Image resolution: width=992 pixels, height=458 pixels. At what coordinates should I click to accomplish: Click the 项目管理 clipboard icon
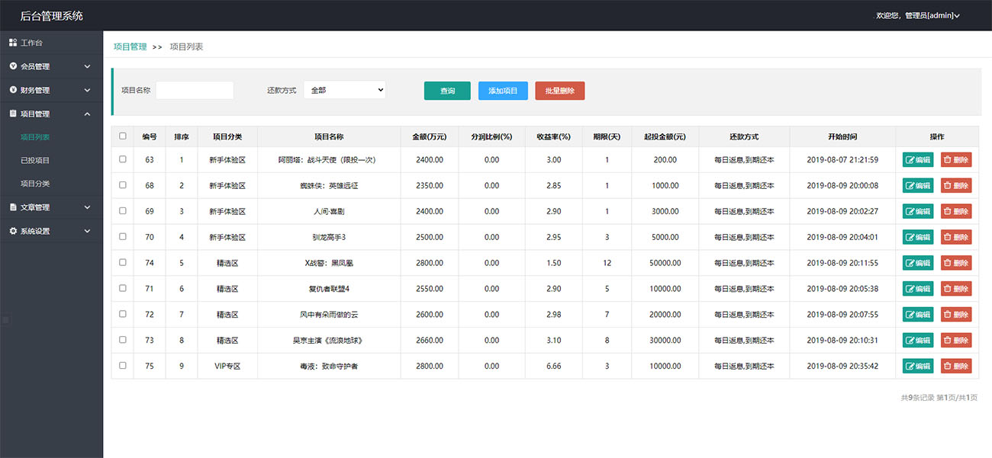13,114
